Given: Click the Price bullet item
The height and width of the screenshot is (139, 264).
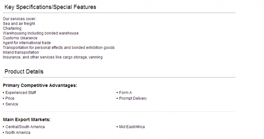Looking at the screenshot, I should (x=10, y=98).
